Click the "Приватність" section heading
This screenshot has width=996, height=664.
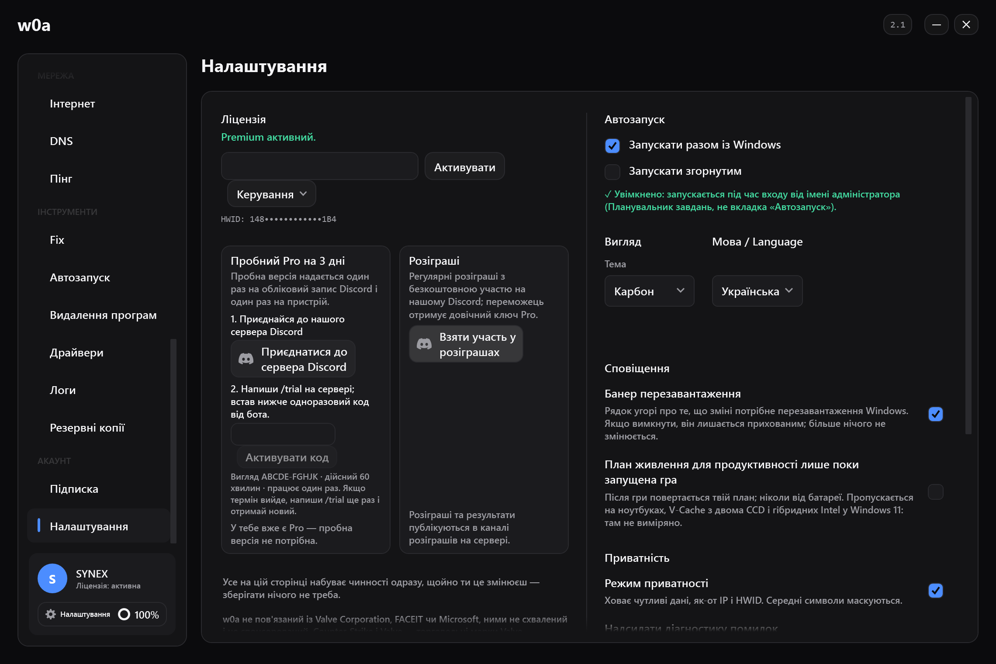(637, 558)
